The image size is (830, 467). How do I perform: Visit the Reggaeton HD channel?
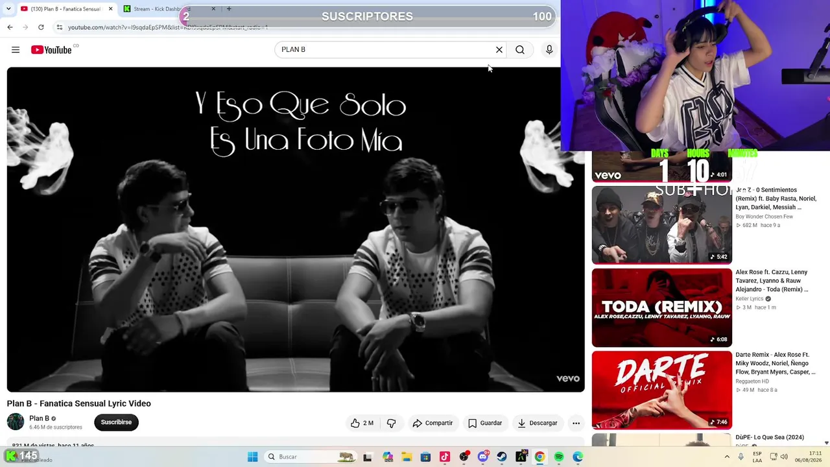752,381
